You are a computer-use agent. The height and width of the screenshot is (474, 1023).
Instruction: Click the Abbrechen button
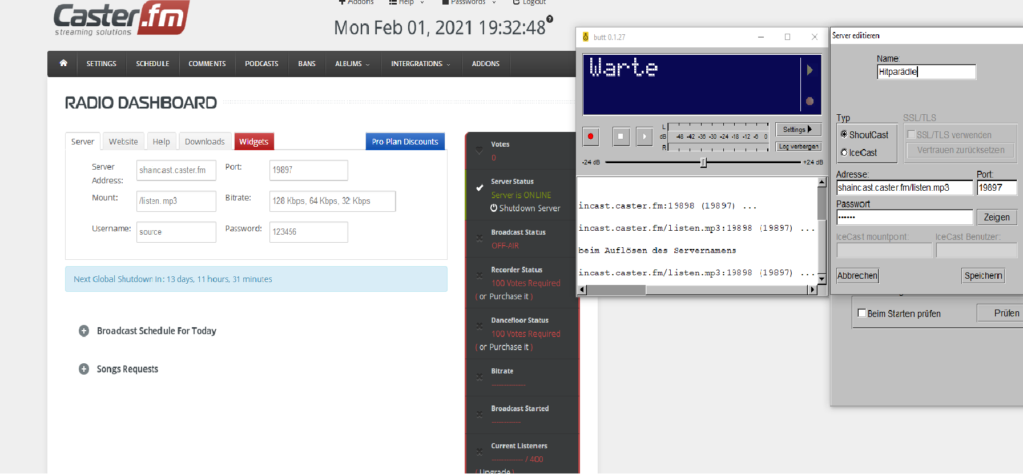pos(857,276)
